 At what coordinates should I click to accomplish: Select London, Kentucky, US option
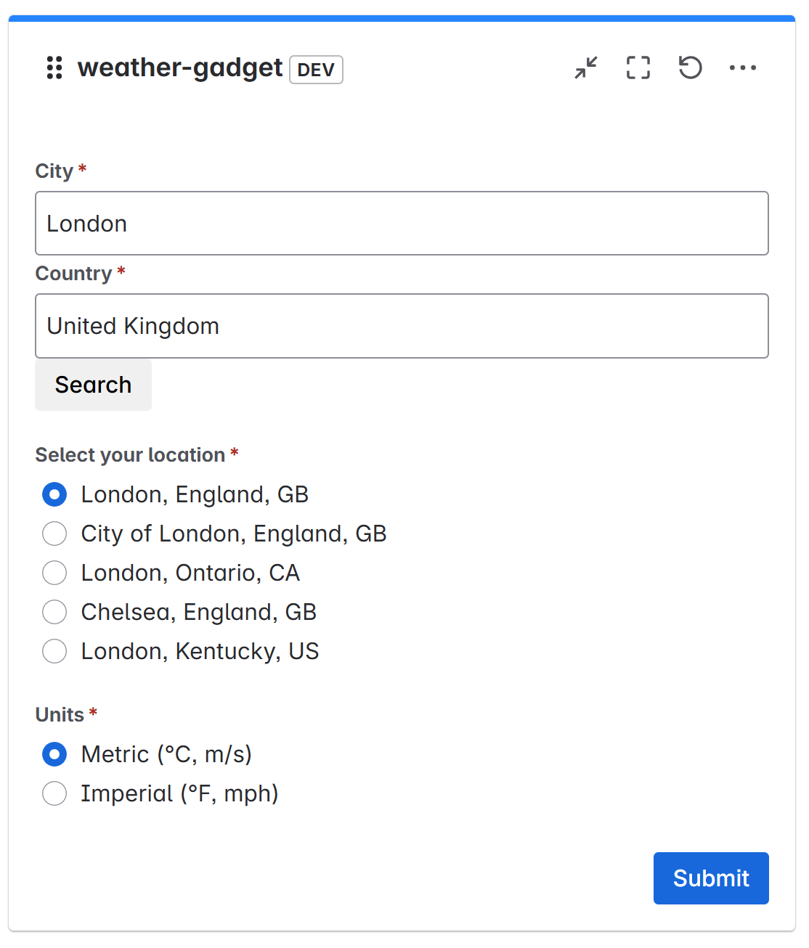click(54, 651)
